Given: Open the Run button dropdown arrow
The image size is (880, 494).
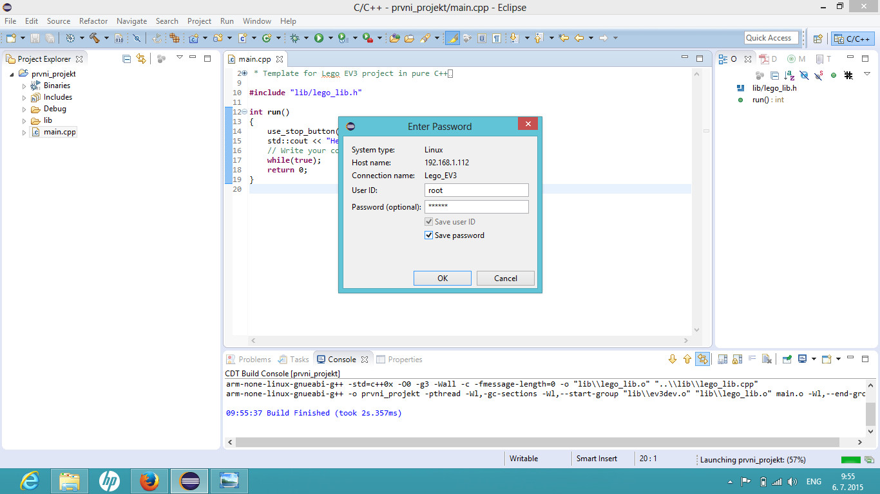Looking at the screenshot, I should click(330, 39).
